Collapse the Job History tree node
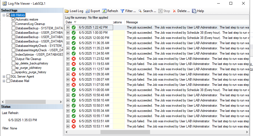The width and height of the screenshot is (253, 136). pyautogui.click(x=4, y=15)
